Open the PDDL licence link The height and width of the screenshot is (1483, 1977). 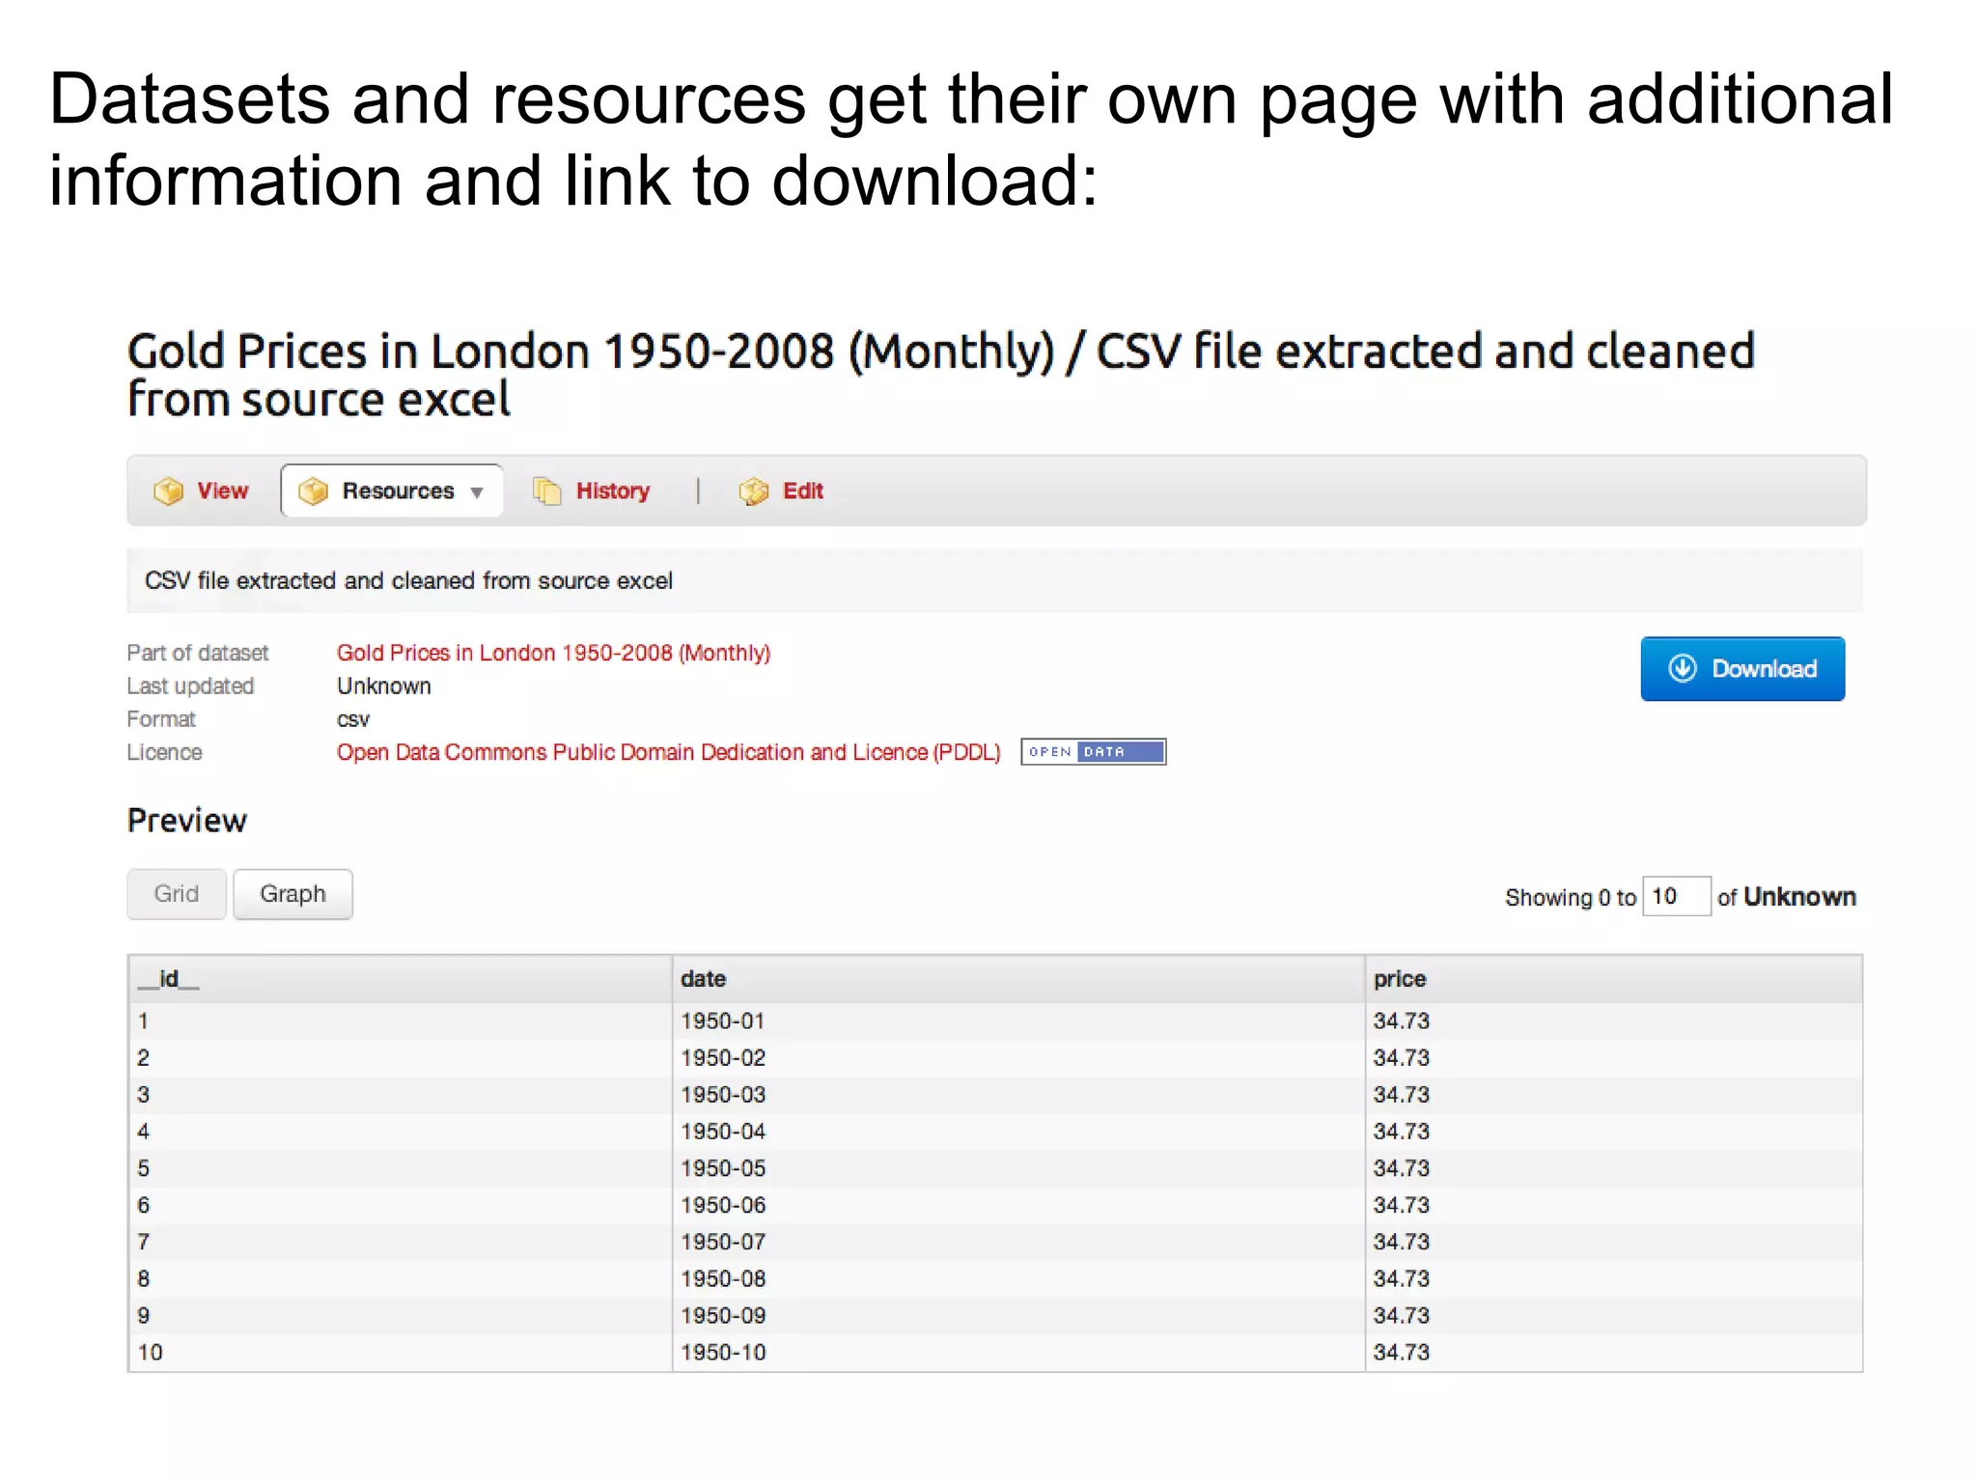point(668,752)
